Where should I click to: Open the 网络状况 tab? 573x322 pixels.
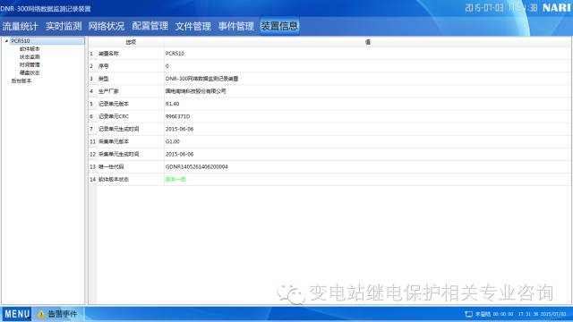click(107, 26)
